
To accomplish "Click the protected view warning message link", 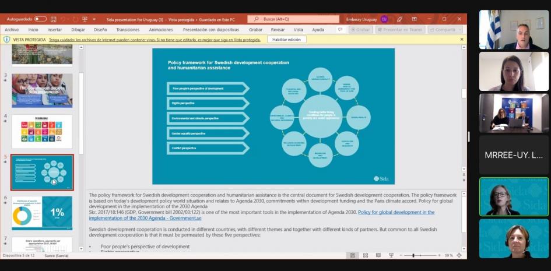I will tap(155, 40).
